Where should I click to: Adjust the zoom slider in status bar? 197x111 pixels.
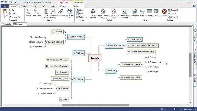click(x=174, y=109)
